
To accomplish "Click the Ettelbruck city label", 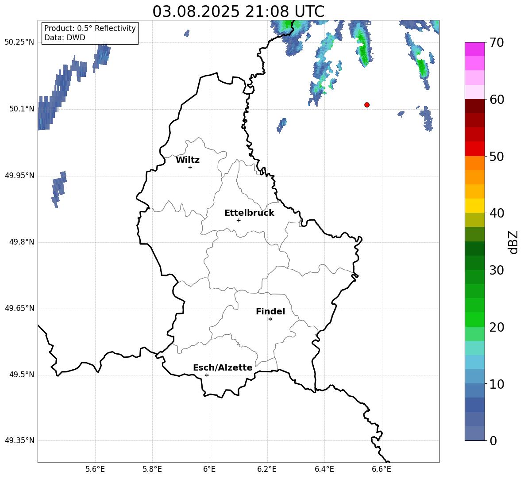I will pyautogui.click(x=249, y=213).
